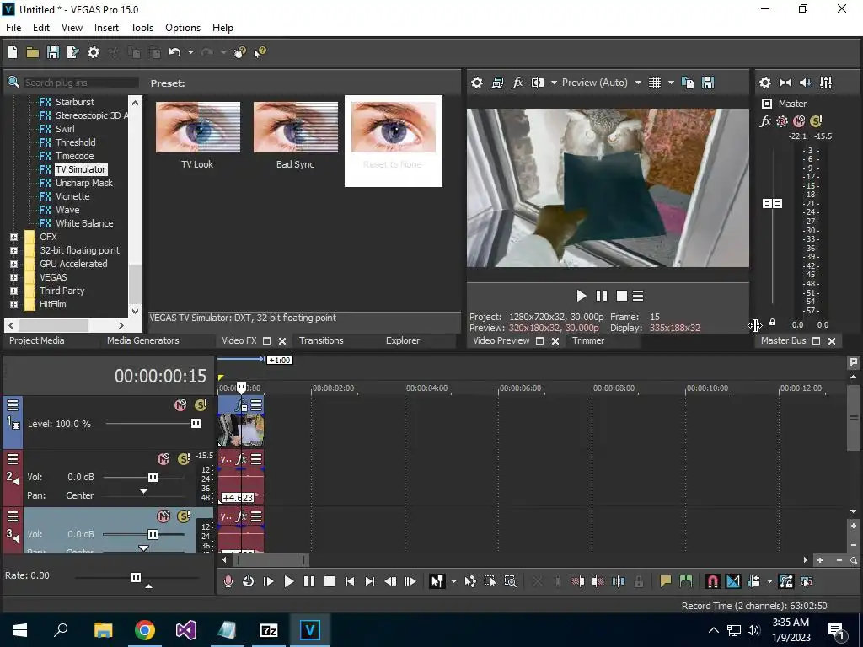Click track 1 Level slider handle
Screen dimensions: 863x647
[196, 424]
